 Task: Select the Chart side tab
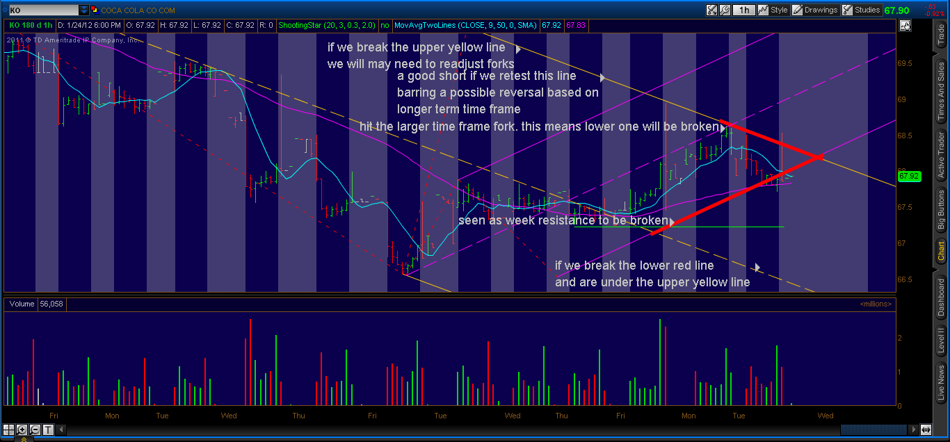(941, 251)
